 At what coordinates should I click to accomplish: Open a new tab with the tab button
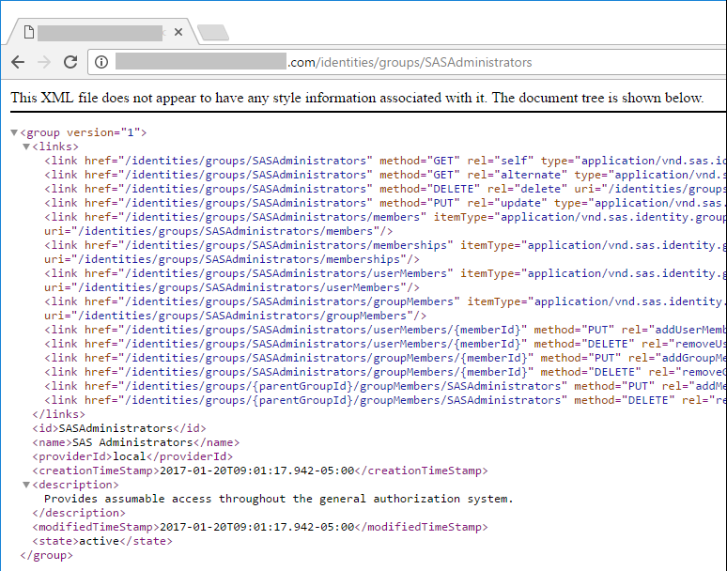[213, 33]
